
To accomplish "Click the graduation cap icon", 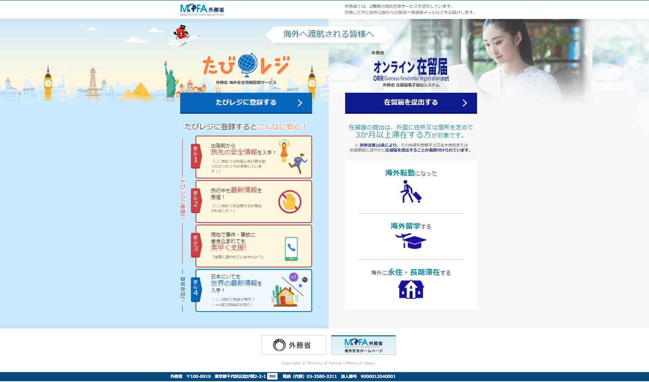I will [410, 241].
